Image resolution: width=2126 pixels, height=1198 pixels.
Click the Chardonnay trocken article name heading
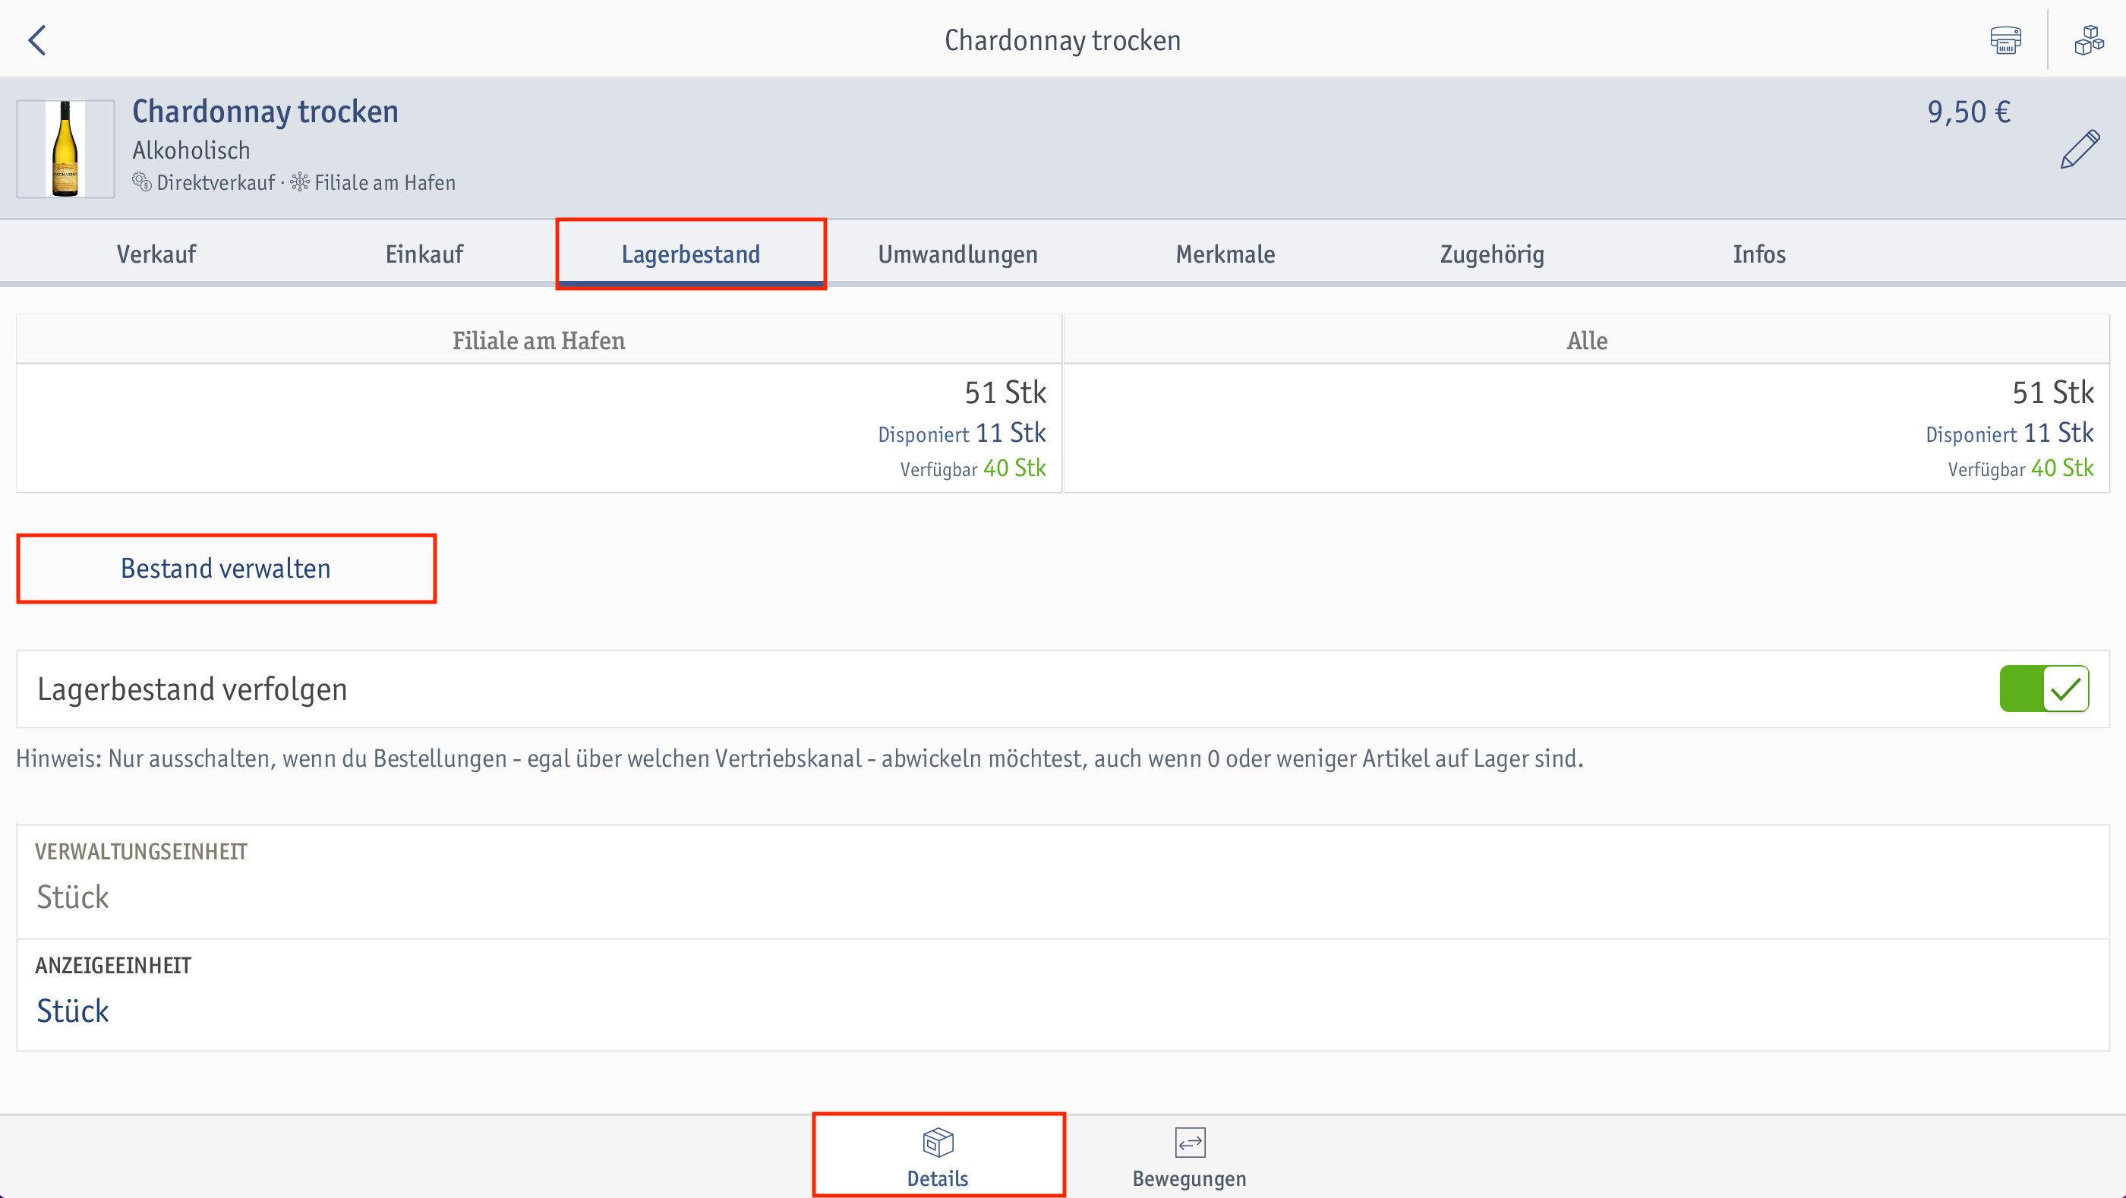pyautogui.click(x=265, y=112)
